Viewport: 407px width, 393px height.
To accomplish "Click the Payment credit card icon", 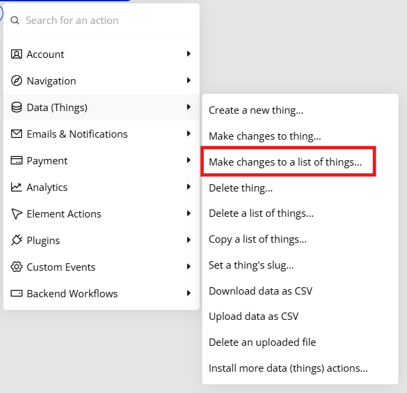I will pyautogui.click(x=17, y=160).
